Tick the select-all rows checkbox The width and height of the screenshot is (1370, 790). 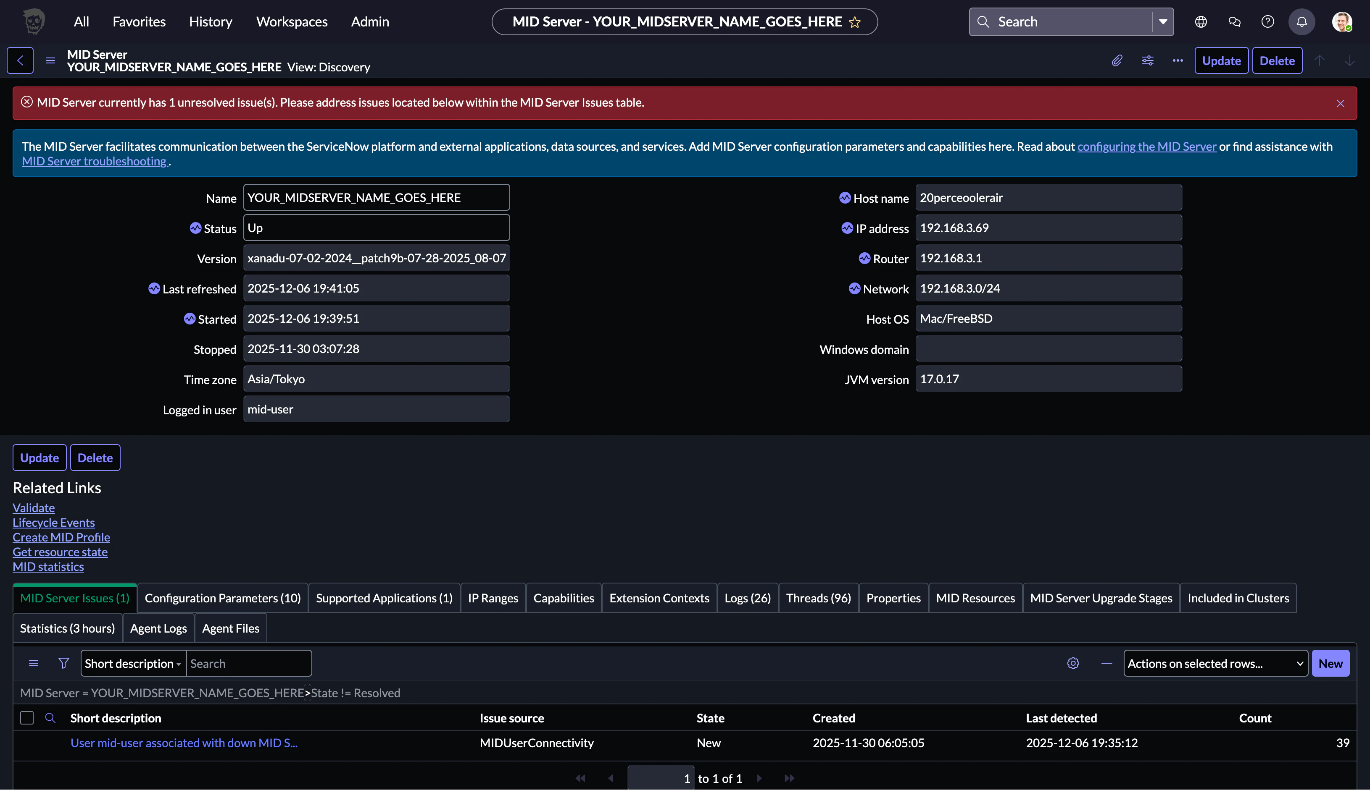coord(26,718)
